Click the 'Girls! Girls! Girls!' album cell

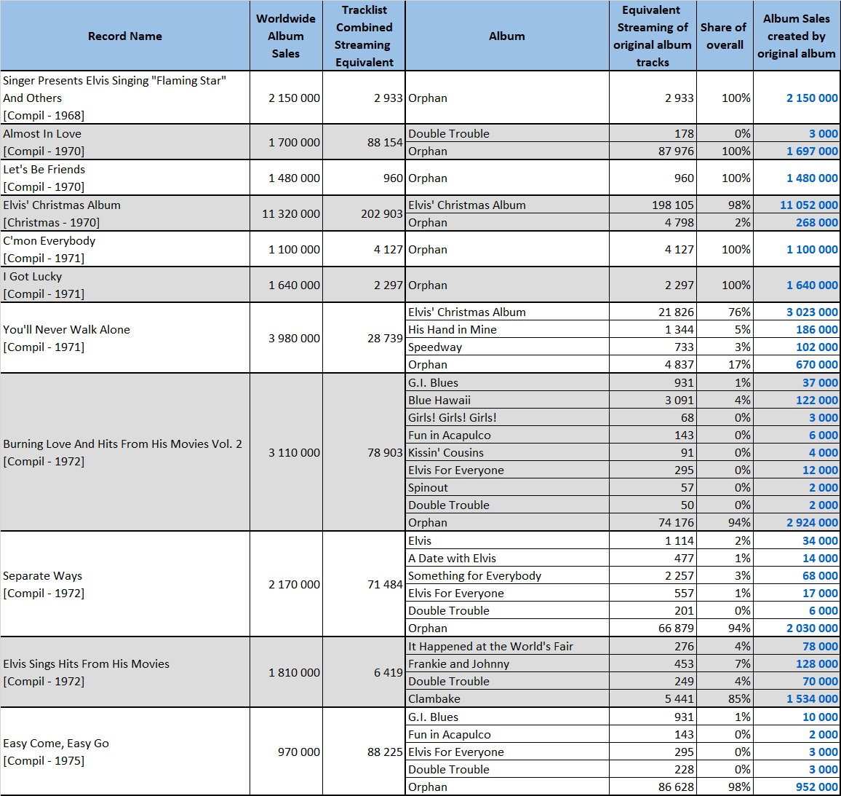(507, 417)
